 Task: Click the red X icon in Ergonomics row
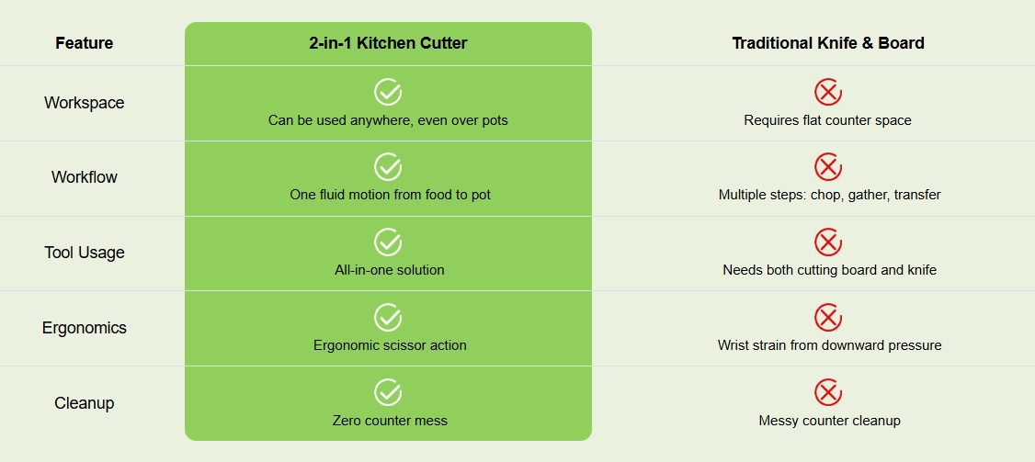(x=828, y=318)
